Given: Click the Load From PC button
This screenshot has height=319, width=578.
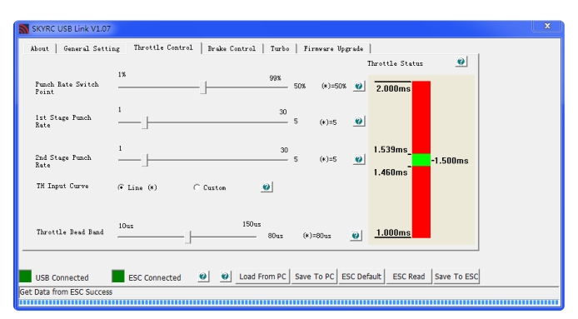Looking at the screenshot, I should point(262,277).
